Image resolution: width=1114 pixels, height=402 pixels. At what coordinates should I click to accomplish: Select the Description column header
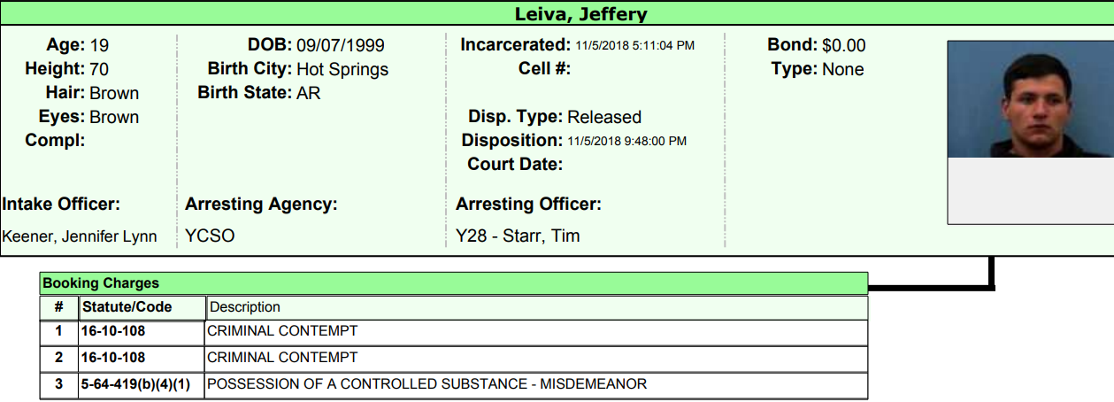[x=245, y=307]
